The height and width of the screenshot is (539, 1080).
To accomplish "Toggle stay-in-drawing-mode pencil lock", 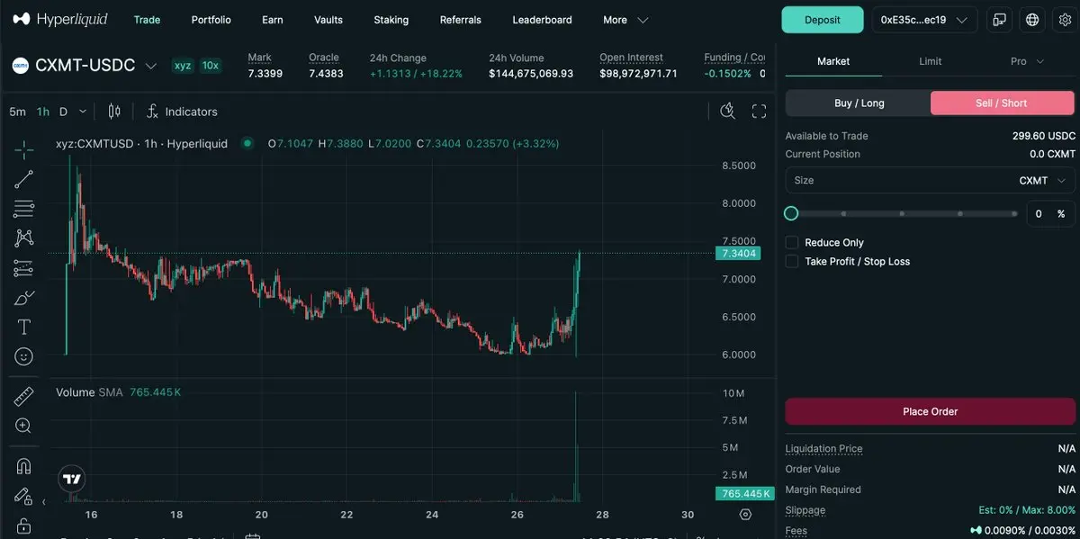I will [x=24, y=496].
